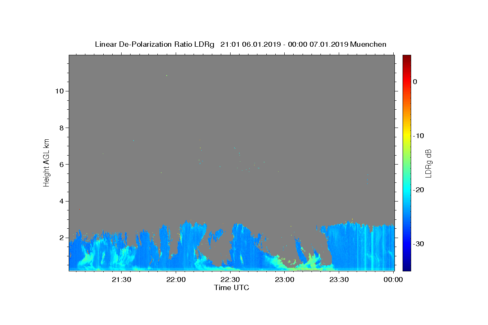Click the colorbar value 0

tap(415, 82)
